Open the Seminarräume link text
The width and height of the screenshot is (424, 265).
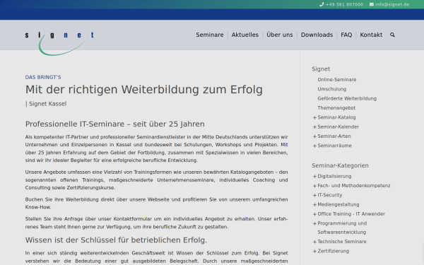[x=335, y=146]
